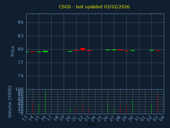The width and height of the screenshot is (170, 128).
Task: Click the red volume bar on day 23
Action: tap(89, 111)
